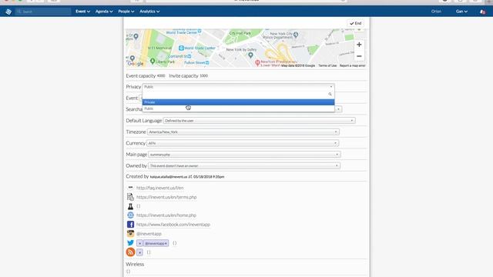Open the small dropdown beside the Twitter icon
The height and width of the screenshot is (277, 493).
(x=139, y=243)
